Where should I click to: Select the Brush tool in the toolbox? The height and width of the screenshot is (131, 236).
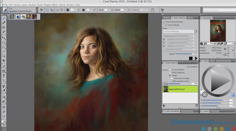(x=4, y=18)
